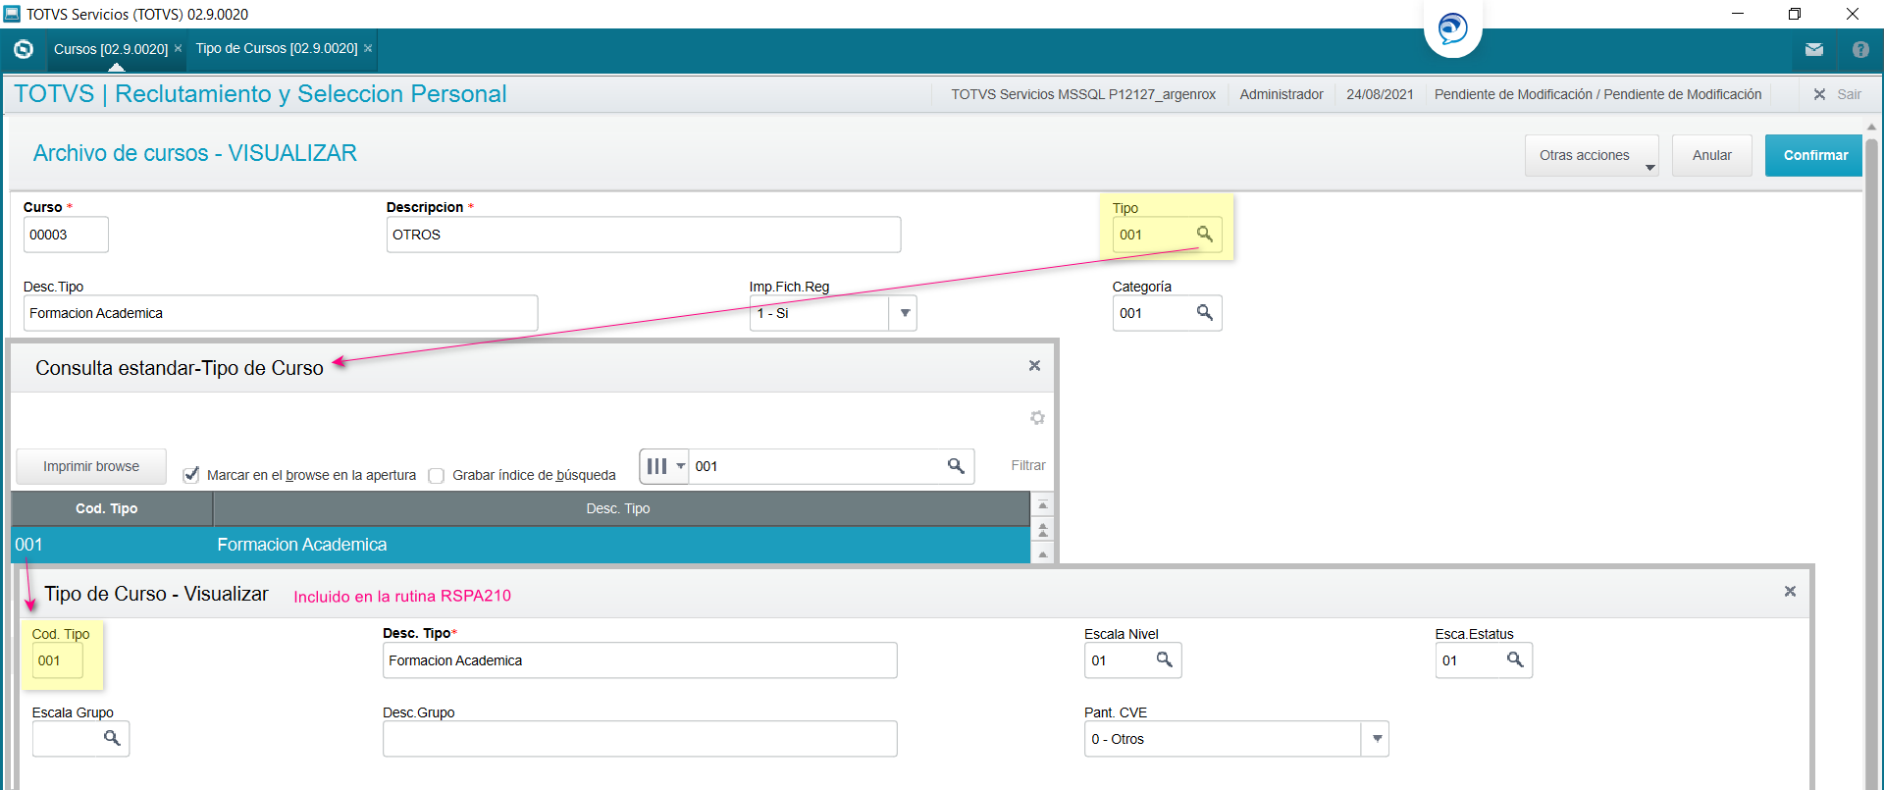Click the Cod. Tipo field with 001

coord(58,660)
